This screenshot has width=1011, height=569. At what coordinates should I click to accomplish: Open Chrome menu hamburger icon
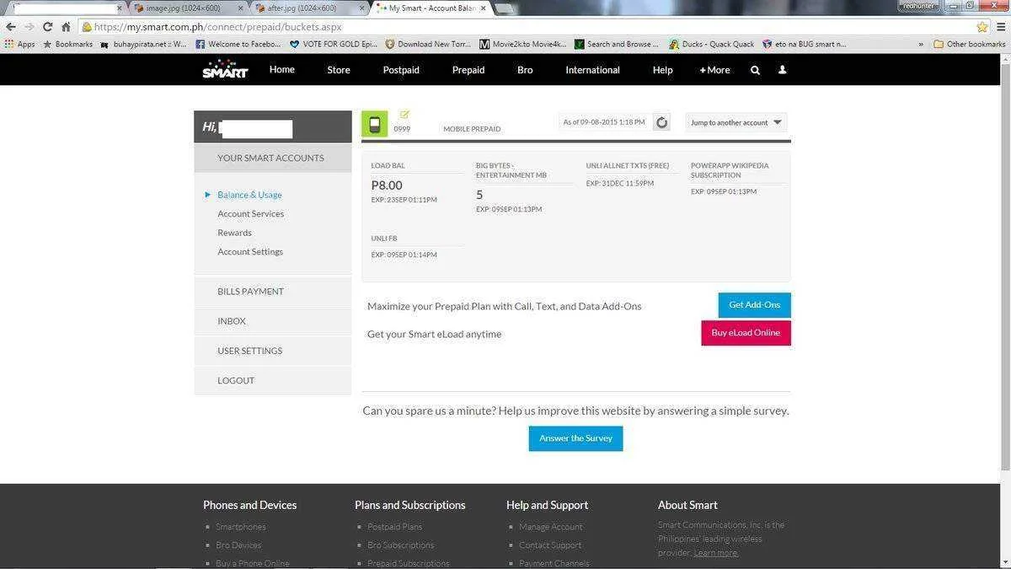(999, 27)
